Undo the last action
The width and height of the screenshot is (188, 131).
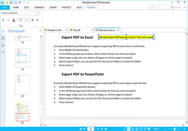(20, 2)
